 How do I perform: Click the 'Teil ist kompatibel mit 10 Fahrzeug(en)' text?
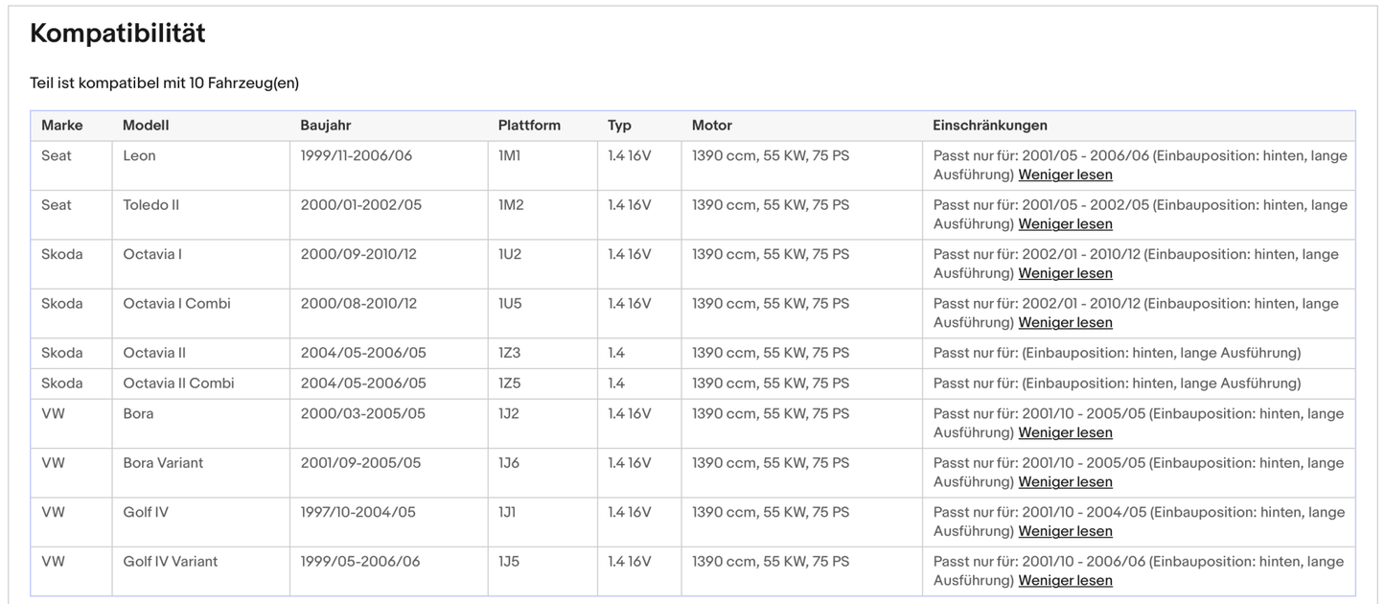(165, 83)
